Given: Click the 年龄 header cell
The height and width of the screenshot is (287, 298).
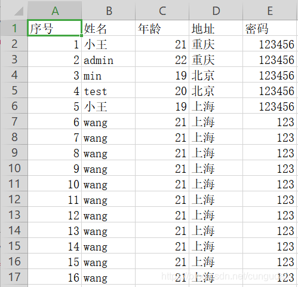Looking at the screenshot, I should [162, 28].
